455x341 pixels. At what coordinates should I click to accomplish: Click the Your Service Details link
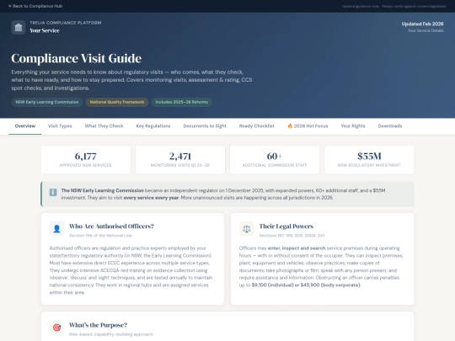pos(426,30)
